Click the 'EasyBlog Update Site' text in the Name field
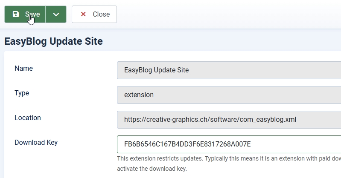The height and width of the screenshot is (178, 341). pyautogui.click(x=156, y=70)
